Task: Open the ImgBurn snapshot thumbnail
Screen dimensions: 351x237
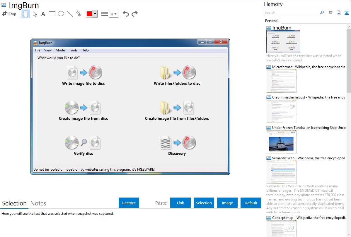Action: [283, 41]
